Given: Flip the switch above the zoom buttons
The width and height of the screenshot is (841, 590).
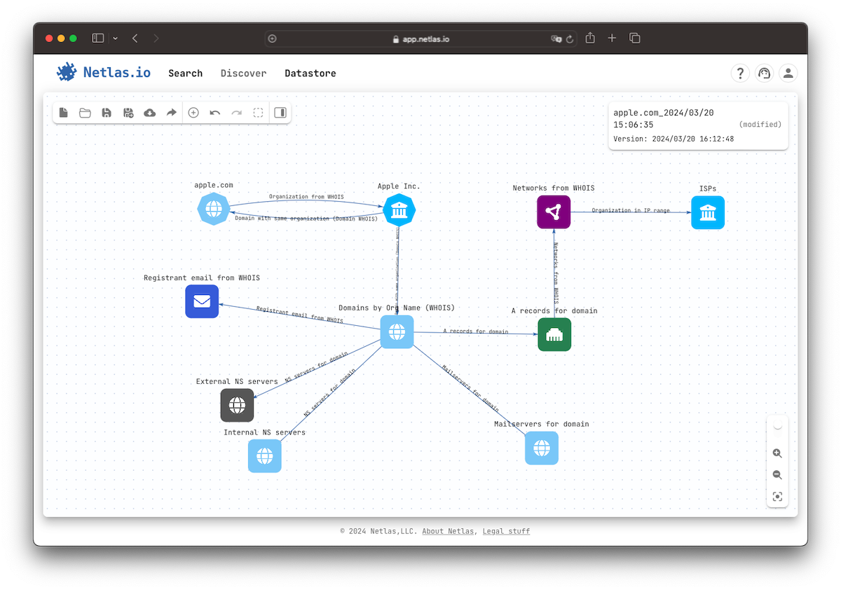Looking at the screenshot, I should 777,426.
